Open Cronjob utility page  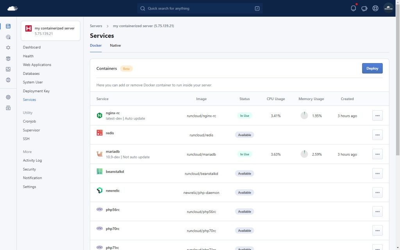[x=29, y=121]
